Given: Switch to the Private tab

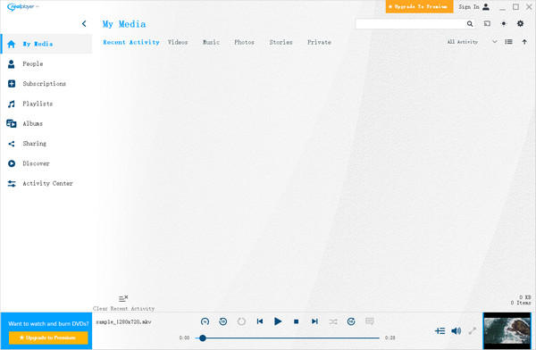Looking at the screenshot, I should [x=319, y=42].
